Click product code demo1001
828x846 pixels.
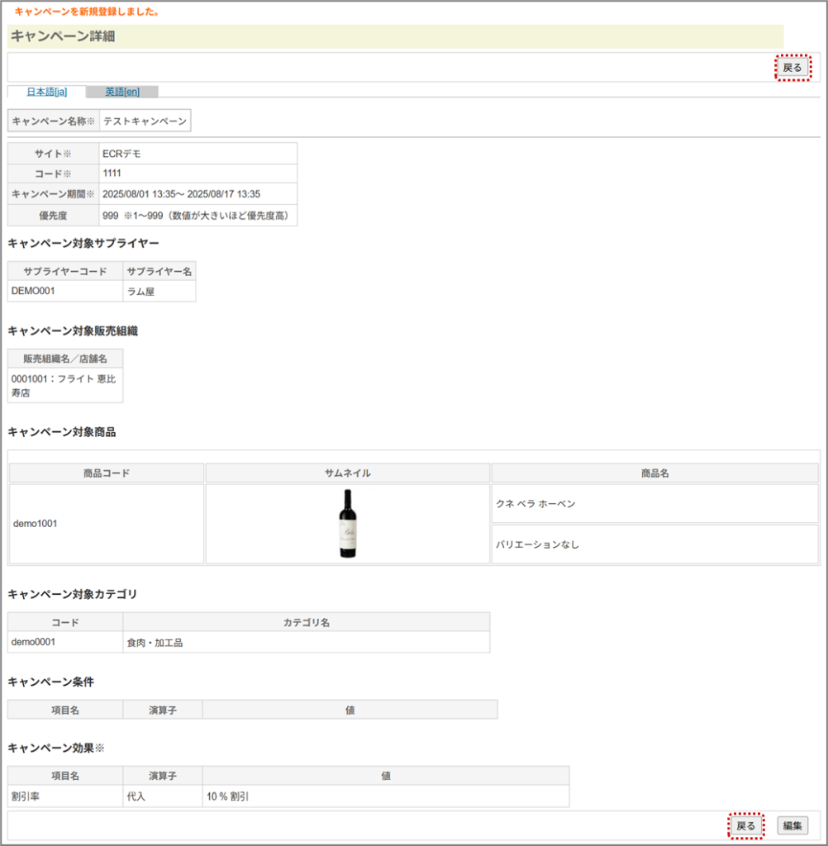coord(36,524)
